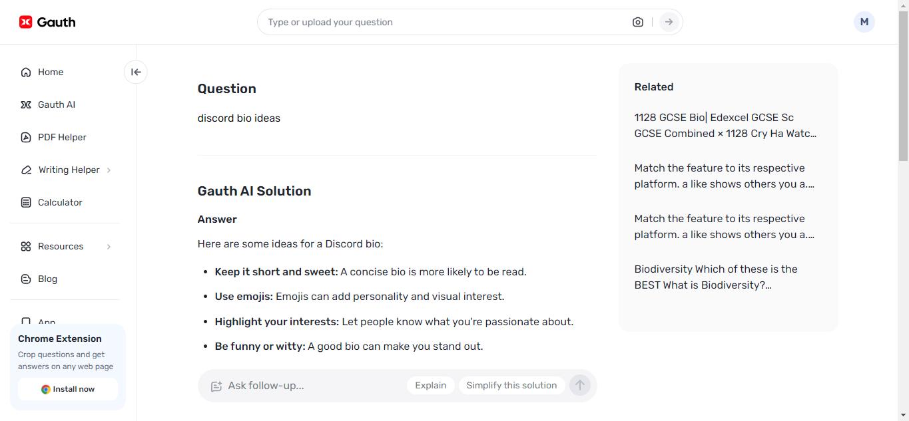Collapse the sidebar with the arrow icon
The height and width of the screenshot is (421, 909).
click(x=136, y=72)
